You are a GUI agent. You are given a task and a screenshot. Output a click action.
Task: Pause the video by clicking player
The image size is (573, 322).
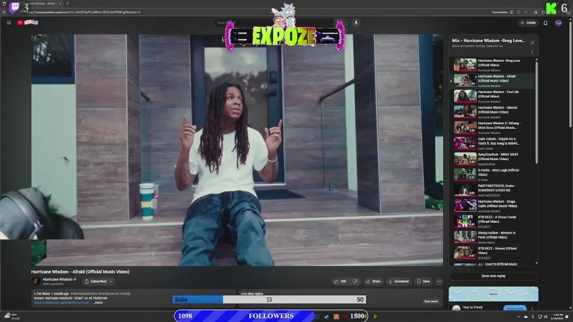tap(237, 150)
